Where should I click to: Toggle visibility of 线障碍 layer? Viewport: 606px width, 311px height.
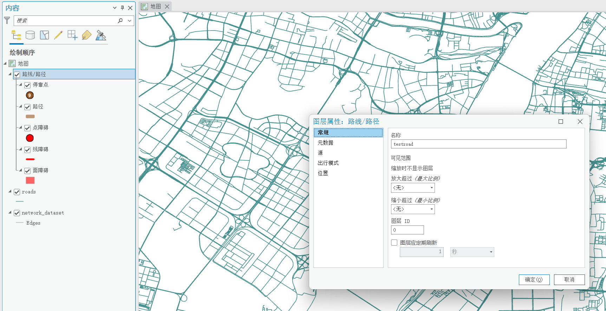tap(27, 150)
